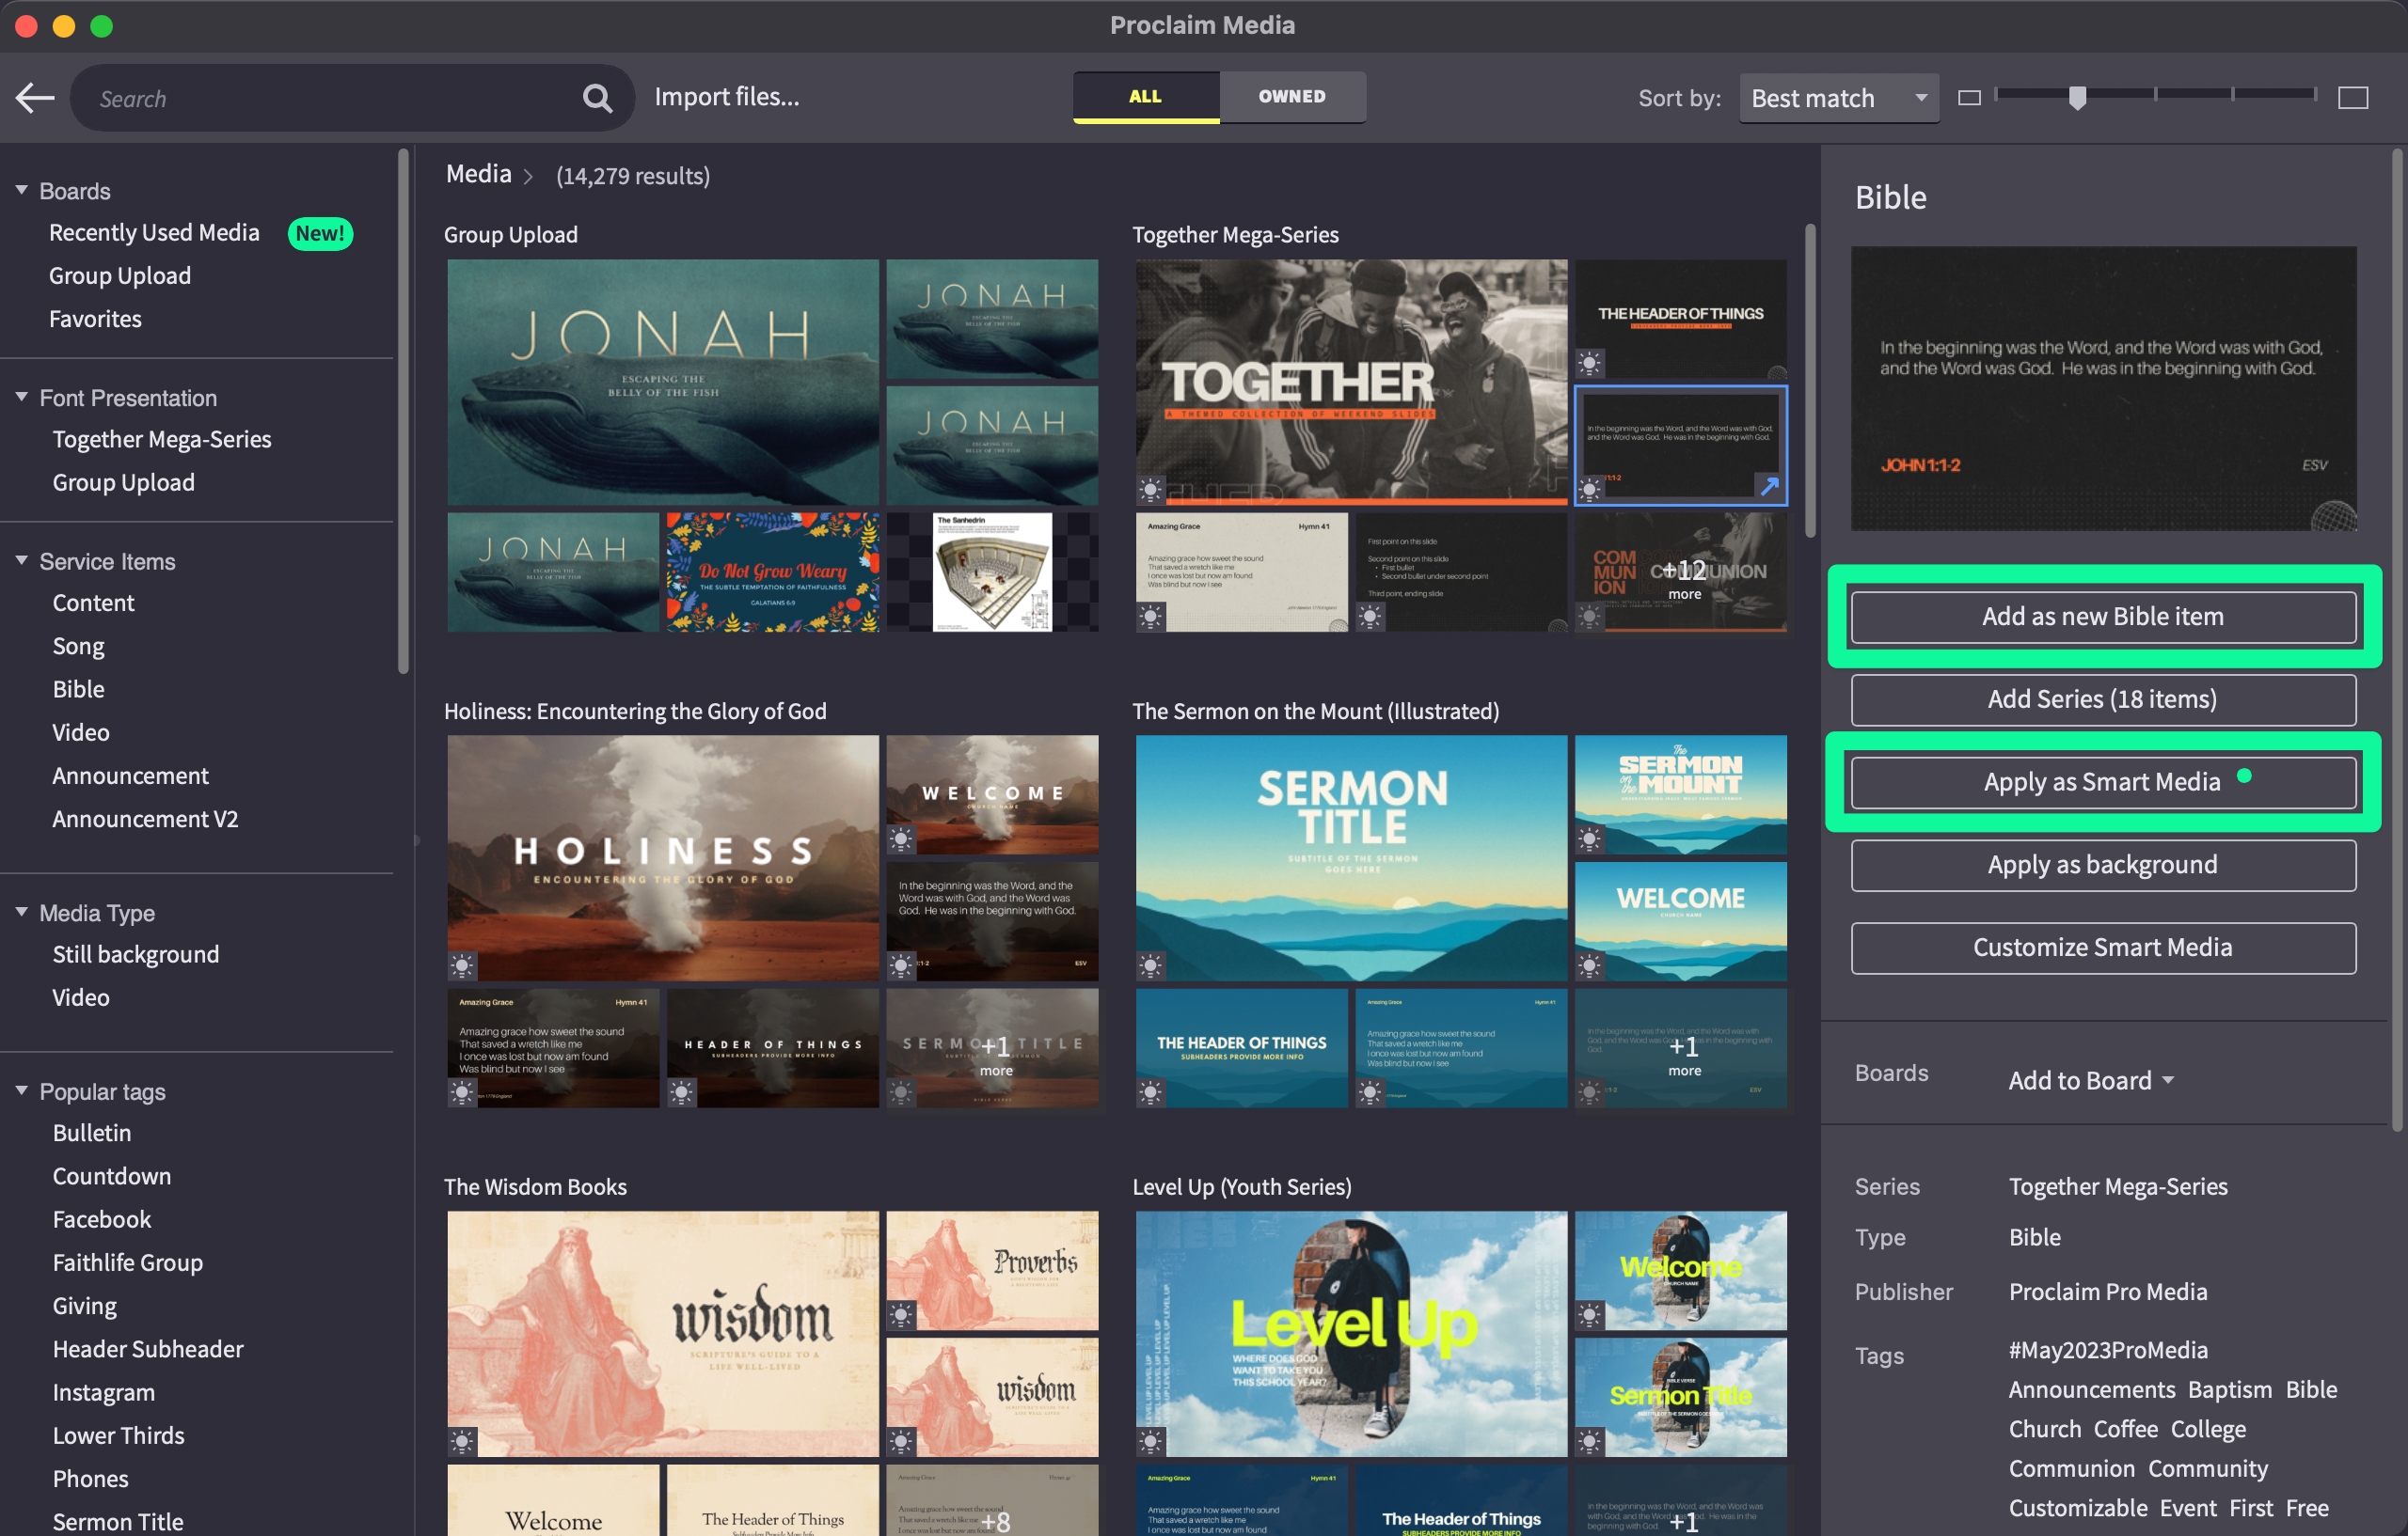Viewport: 2408px width, 1536px height.
Task: Switch to the OWNED media filter
Action: pos(1291,97)
